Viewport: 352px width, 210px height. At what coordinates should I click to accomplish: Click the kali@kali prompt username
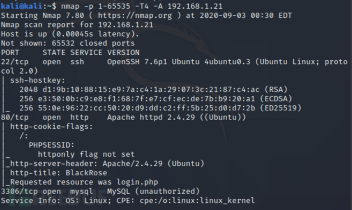[21, 6]
